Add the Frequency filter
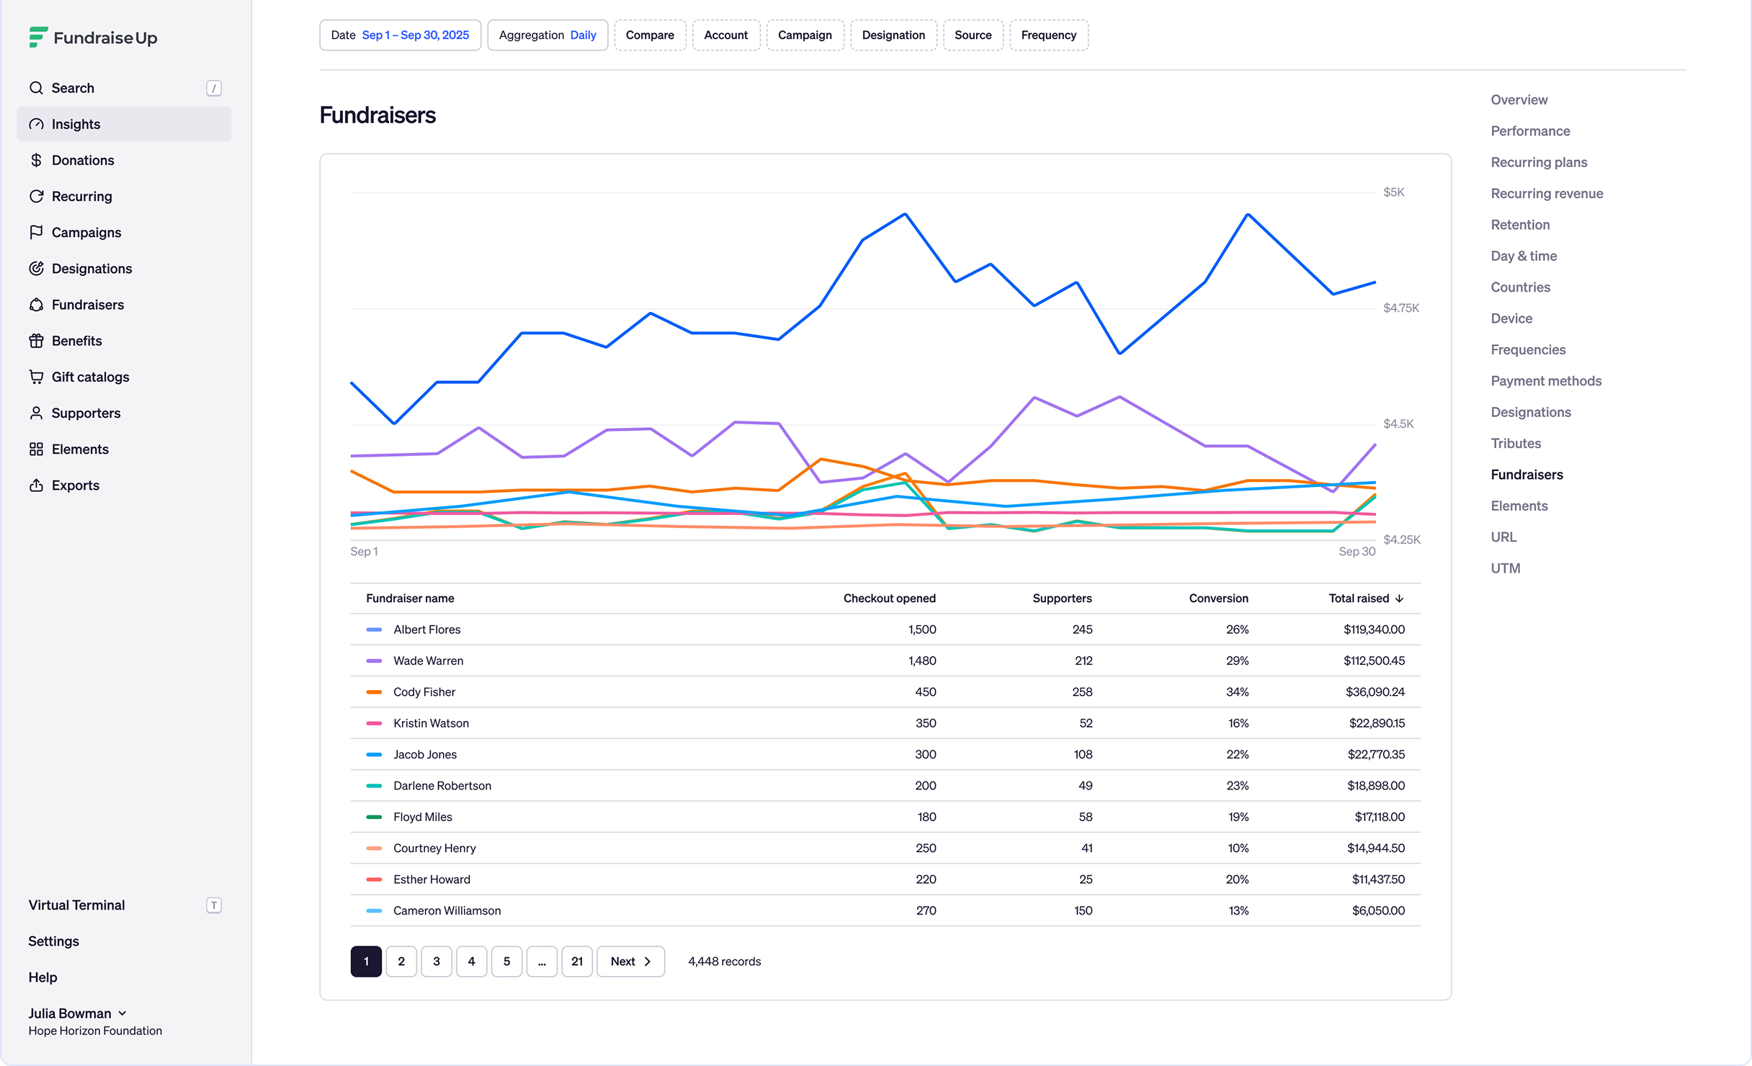Viewport: 1752px width, 1066px height. [1048, 35]
